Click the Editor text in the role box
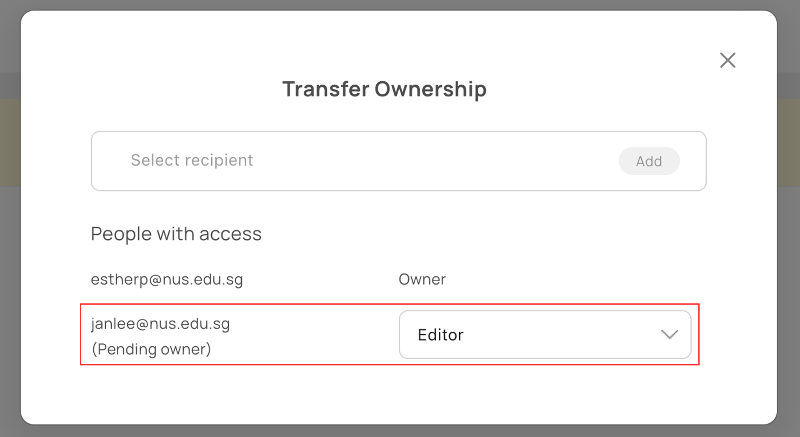800x437 pixels. 440,335
